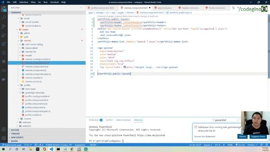Image resolution: width=270 pixels, height=152 pixels.
Task: Expand the Outline section
Action: 47,130
